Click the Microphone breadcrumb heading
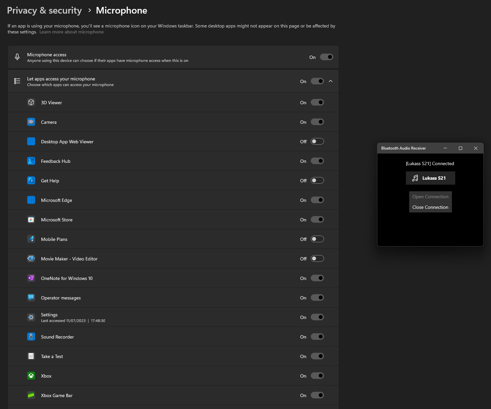Viewport: 491px width, 409px height. (x=122, y=11)
